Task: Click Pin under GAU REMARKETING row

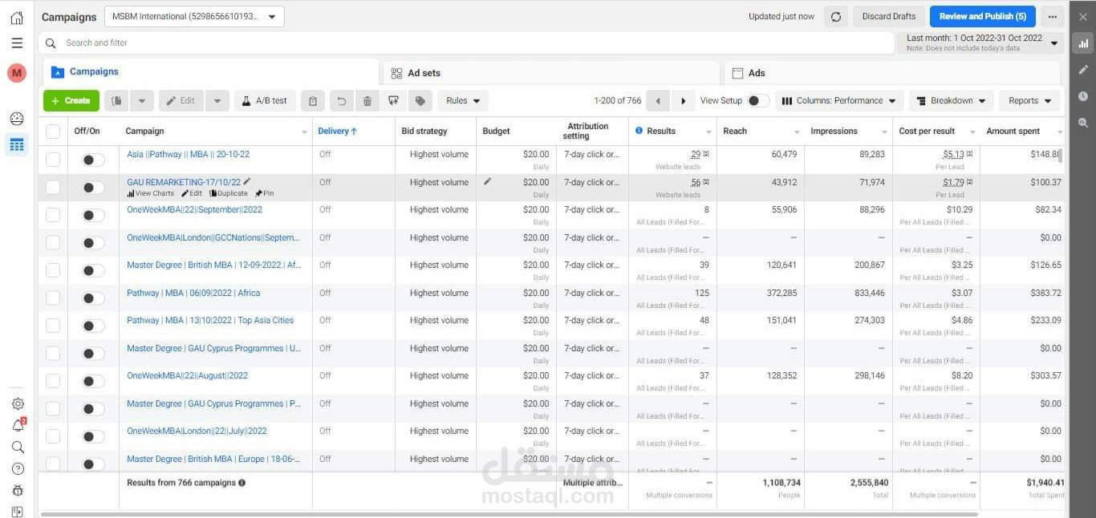Action: pyautogui.click(x=265, y=193)
